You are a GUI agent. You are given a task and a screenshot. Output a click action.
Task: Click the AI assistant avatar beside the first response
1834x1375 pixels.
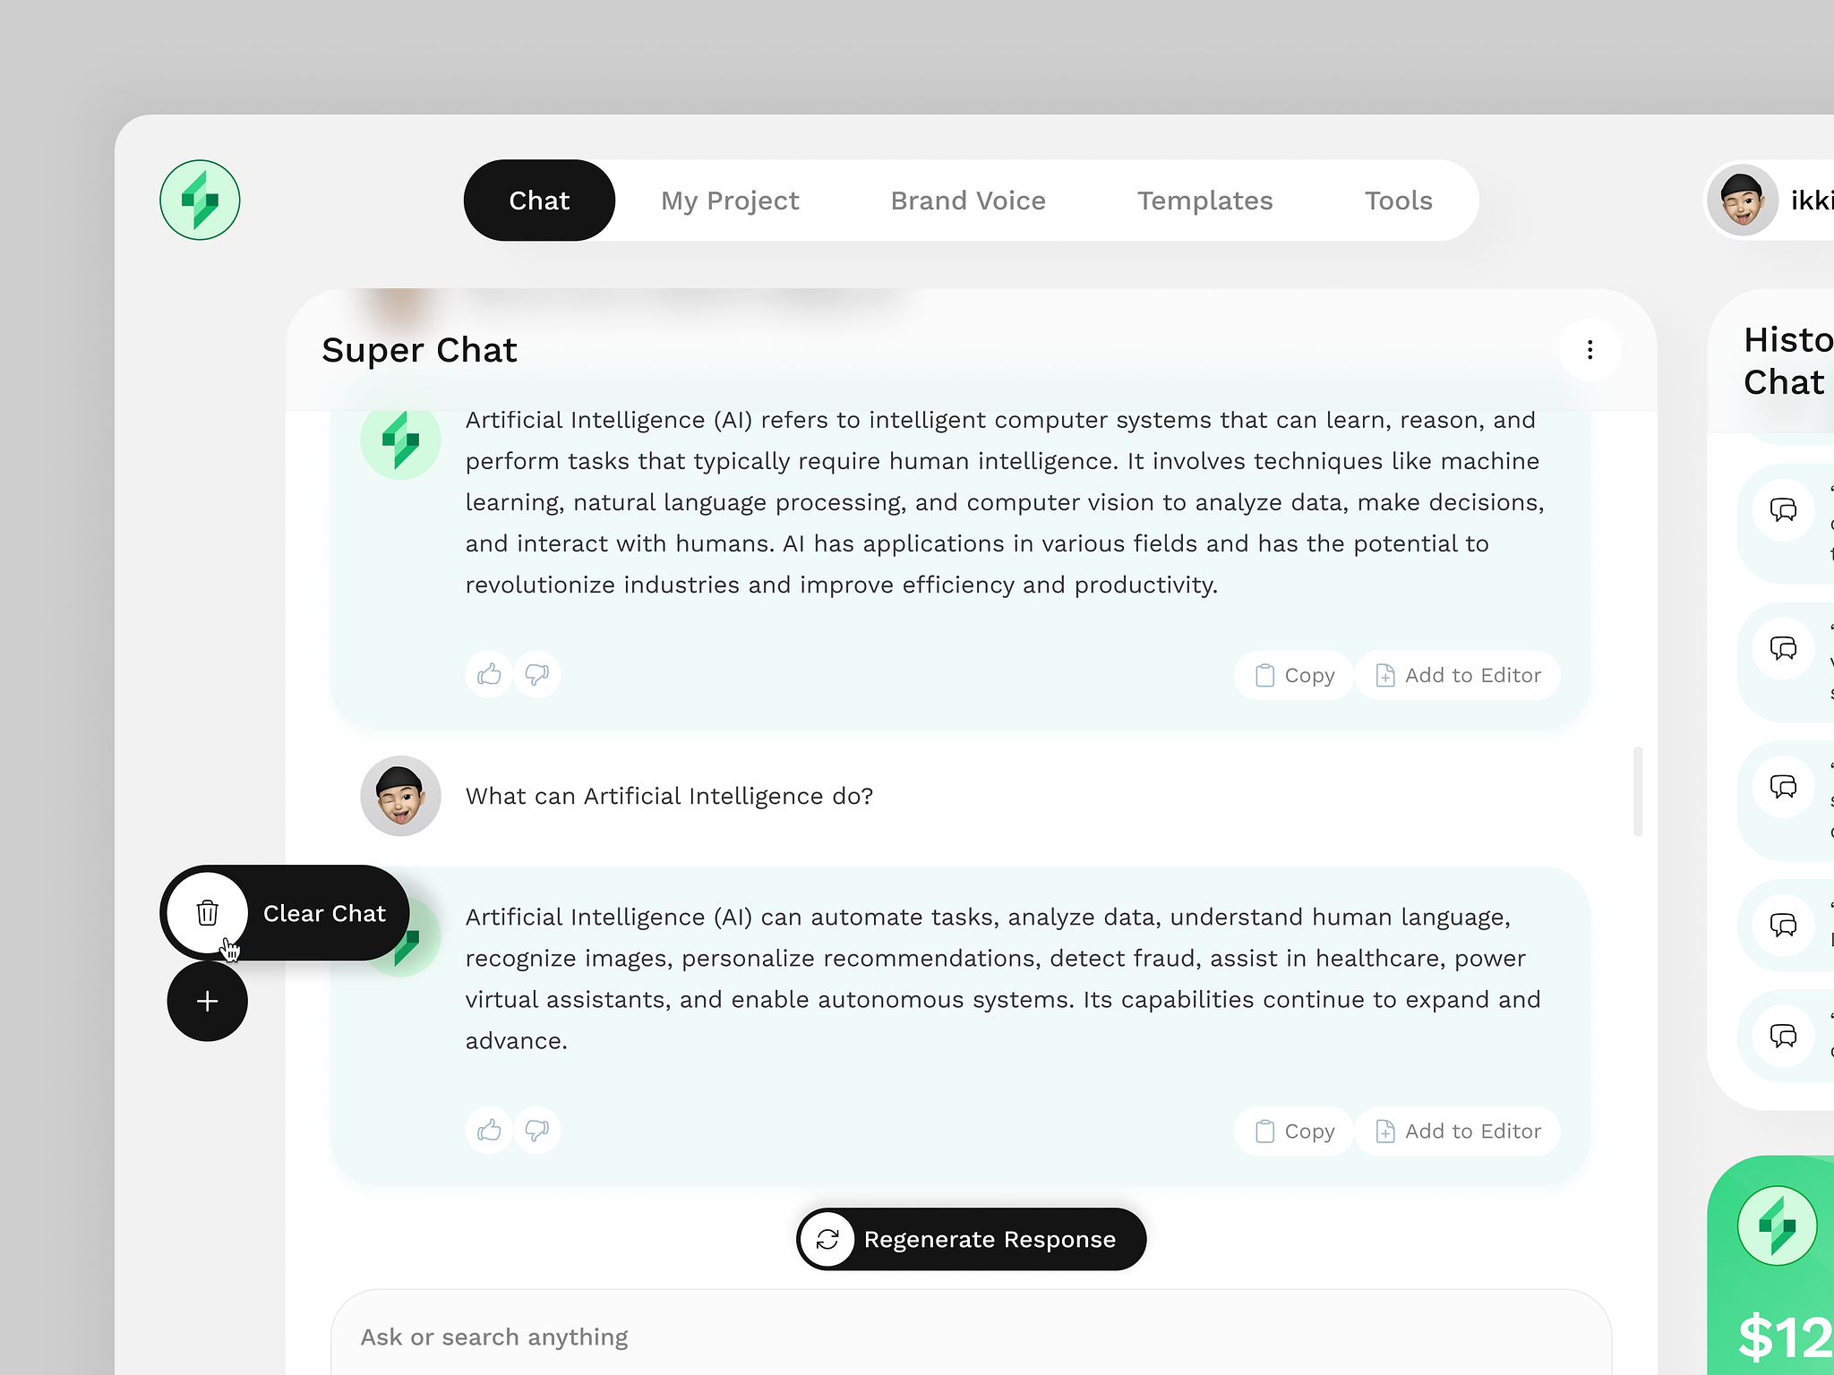[400, 440]
